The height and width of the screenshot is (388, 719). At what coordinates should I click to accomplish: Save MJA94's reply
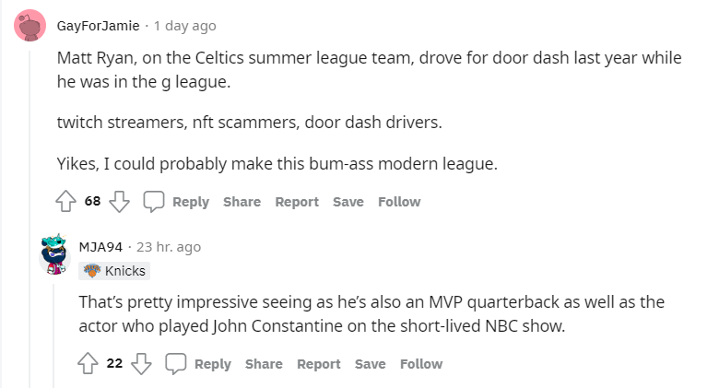[371, 364]
